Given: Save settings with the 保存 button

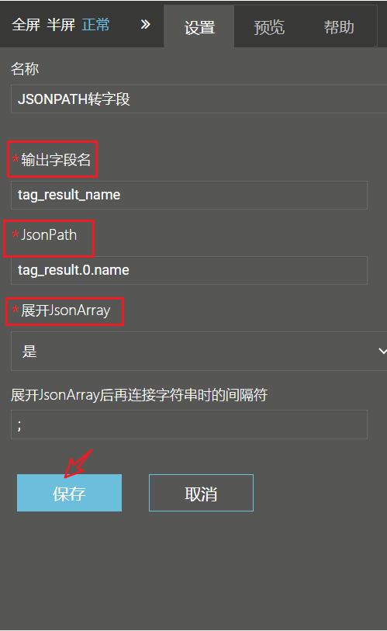Looking at the screenshot, I should [69, 493].
